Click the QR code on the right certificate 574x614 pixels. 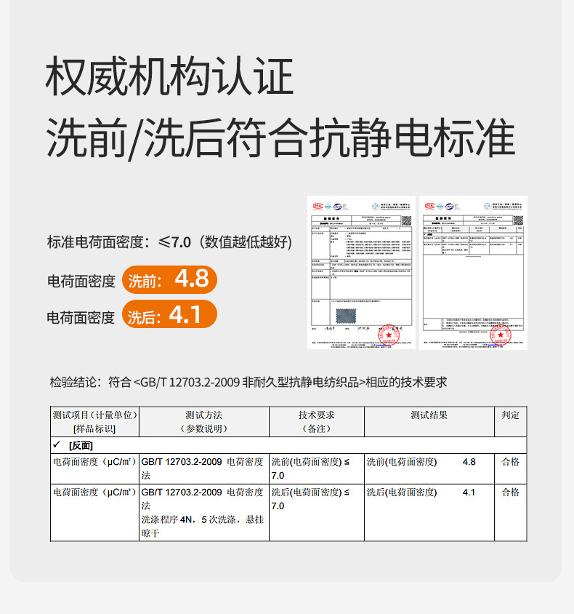tap(519, 220)
